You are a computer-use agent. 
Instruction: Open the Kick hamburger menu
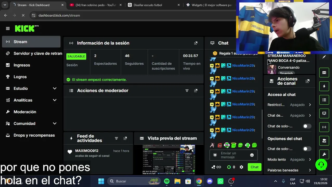[x=8, y=29]
